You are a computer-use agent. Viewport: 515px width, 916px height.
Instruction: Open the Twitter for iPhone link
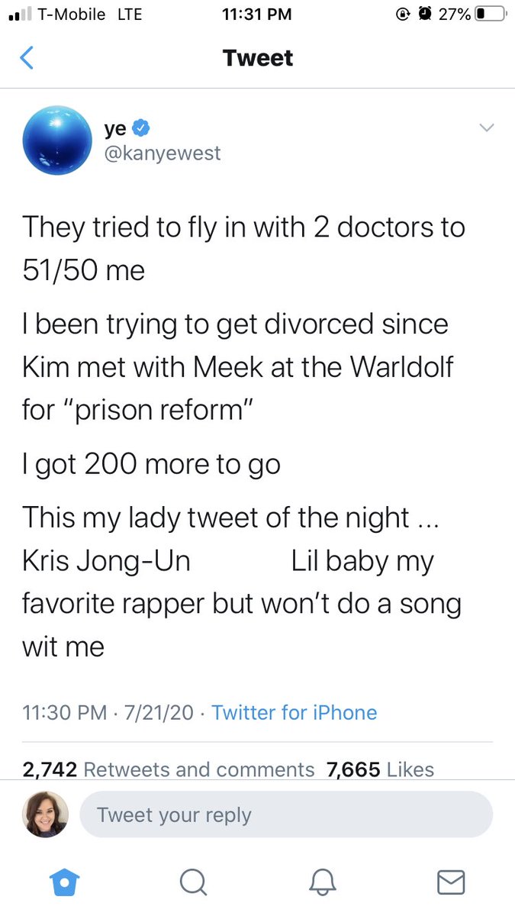tap(295, 713)
